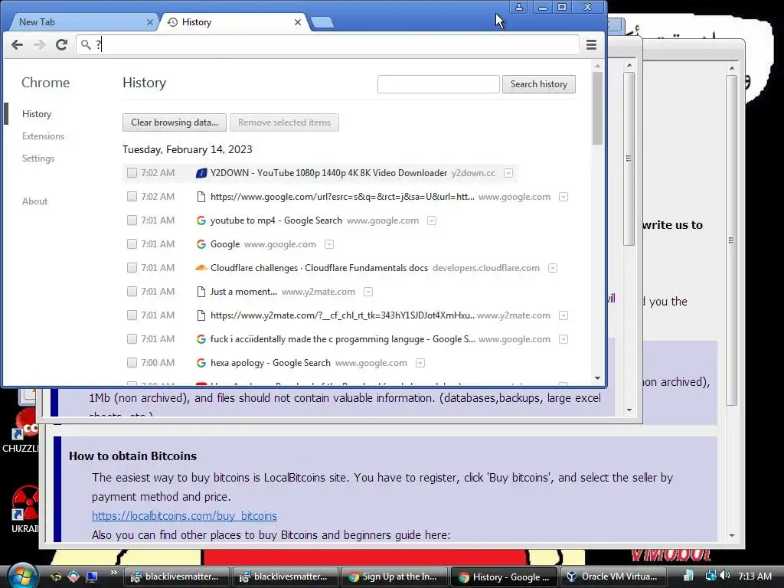Open the dropdown arrow for the Y2DOWN entry

(508, 173)
